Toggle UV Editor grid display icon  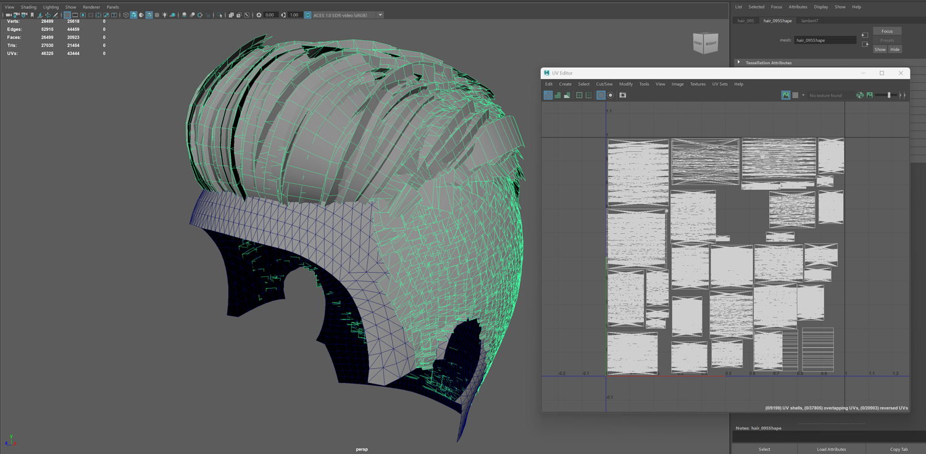[x=579, y=95]
